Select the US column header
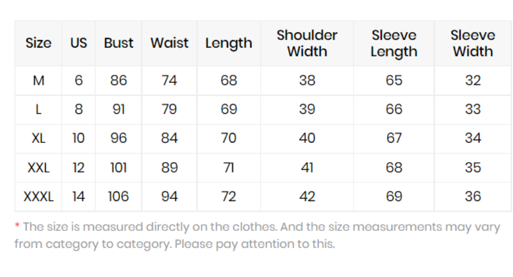The height and width of the screenshot is (277, 513). pyautogui.click(x=79, y=43)
